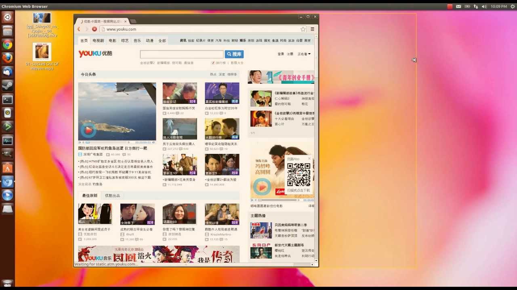Close the 优酷App QR code popup
The height and width of the screenshot is (290, 517).
(309, 159)
